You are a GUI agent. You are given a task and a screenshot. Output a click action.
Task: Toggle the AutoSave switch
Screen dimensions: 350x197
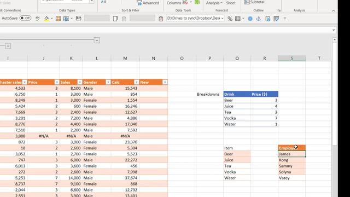coord(25,18)
